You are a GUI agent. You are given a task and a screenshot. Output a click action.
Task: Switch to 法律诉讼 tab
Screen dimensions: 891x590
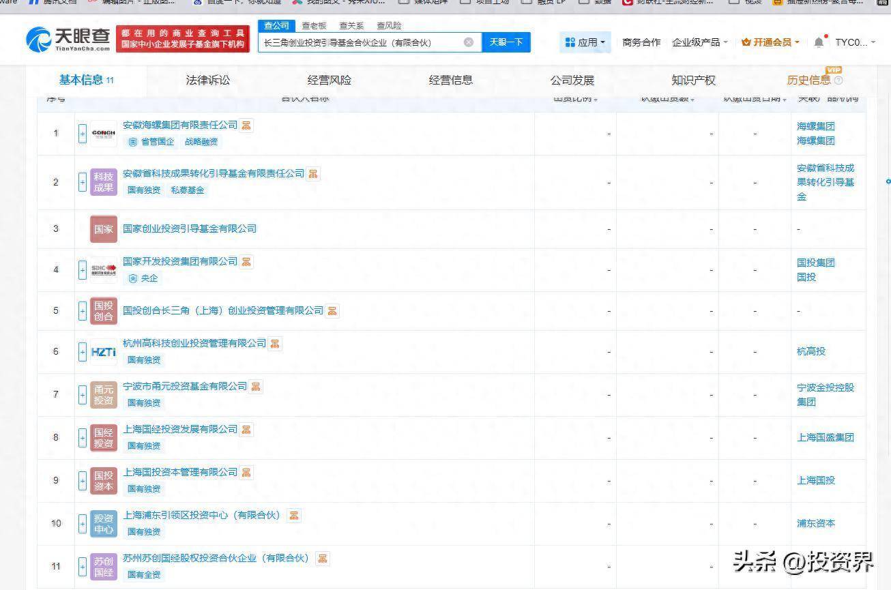pyautogui.click(x=208, y=80)
